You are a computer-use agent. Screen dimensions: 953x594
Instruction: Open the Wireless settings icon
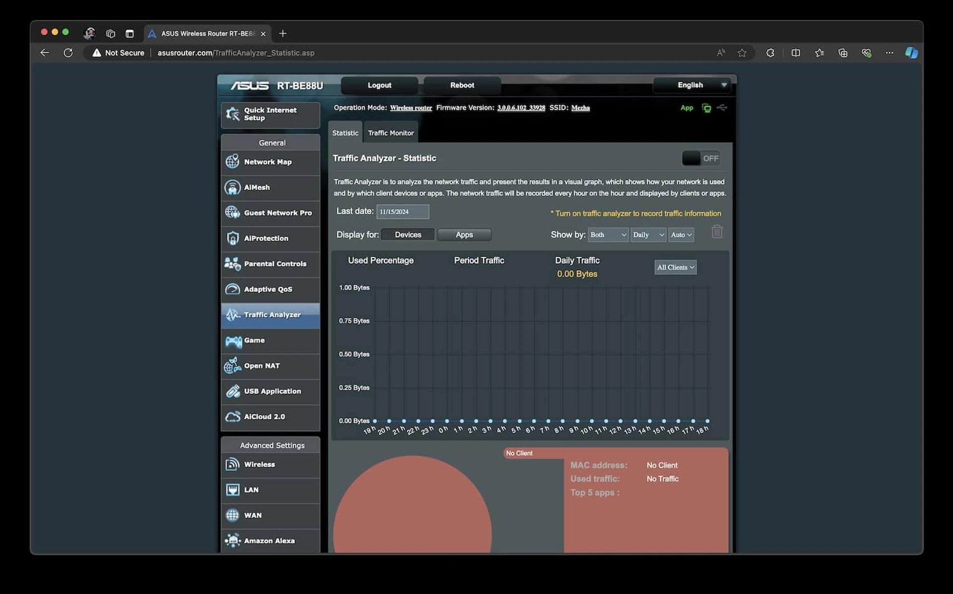pos(232,464)
